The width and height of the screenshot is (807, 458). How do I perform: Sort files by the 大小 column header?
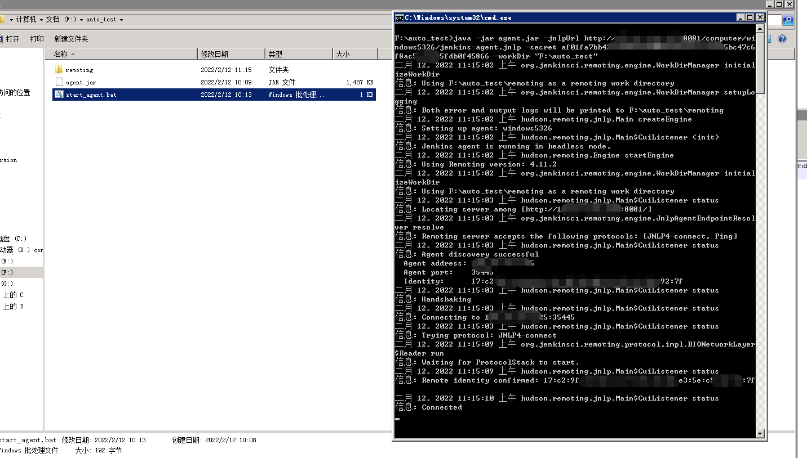(x=355, y=54)
